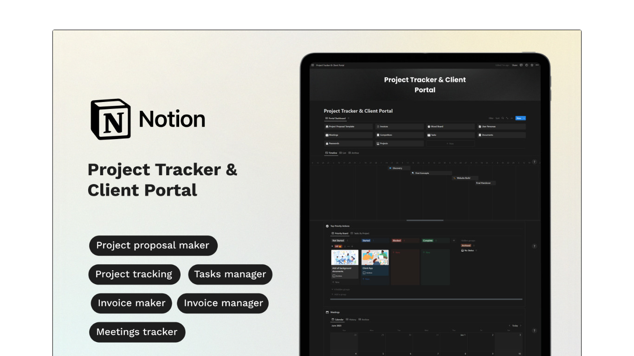Open the page history clock icon
Viewport: 634px width, 356px height.
tap(527, 65)
